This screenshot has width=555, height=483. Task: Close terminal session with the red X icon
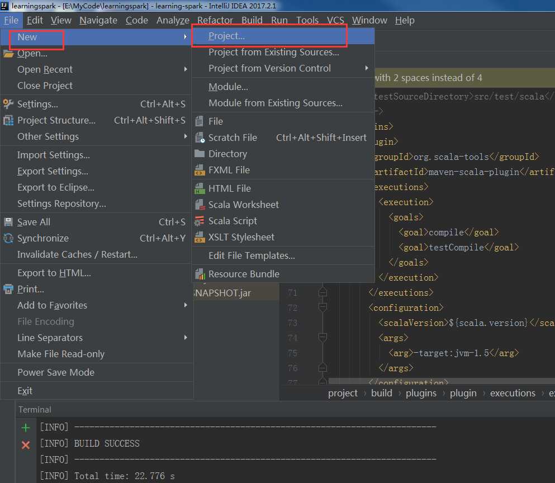tap(26, 445)
